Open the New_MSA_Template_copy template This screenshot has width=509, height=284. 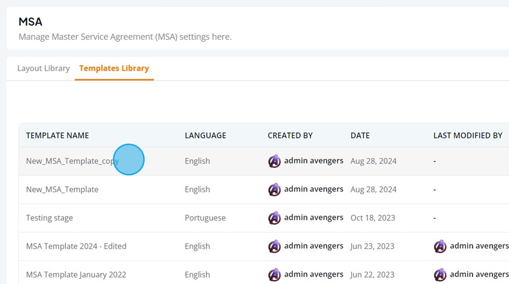72,161
